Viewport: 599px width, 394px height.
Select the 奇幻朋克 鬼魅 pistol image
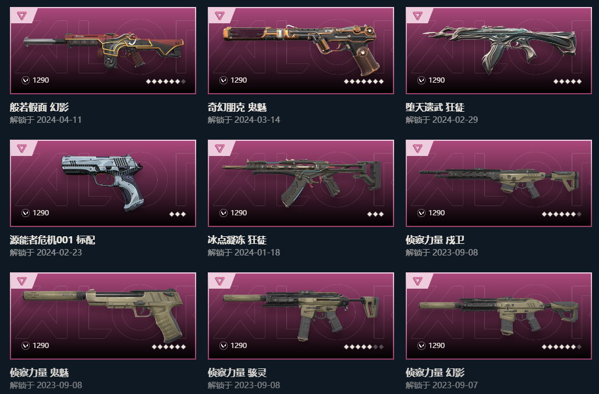click(x=300, y=49)
